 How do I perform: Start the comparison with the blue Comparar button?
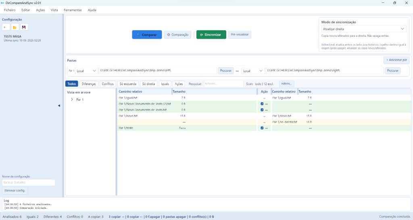[x=147, y=35]
